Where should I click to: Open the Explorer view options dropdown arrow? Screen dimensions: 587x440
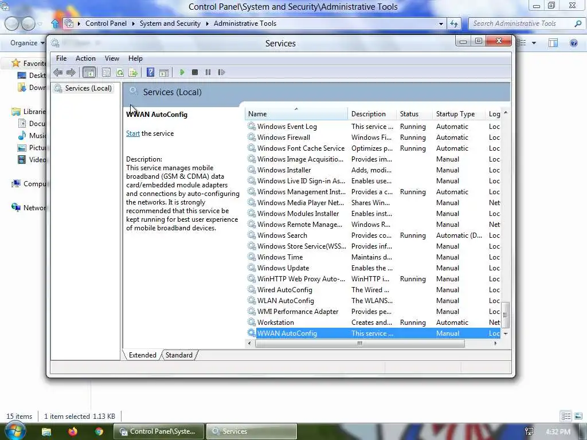click(534, 43)
